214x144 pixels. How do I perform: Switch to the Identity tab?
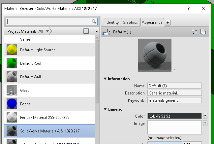click(112, 22)
